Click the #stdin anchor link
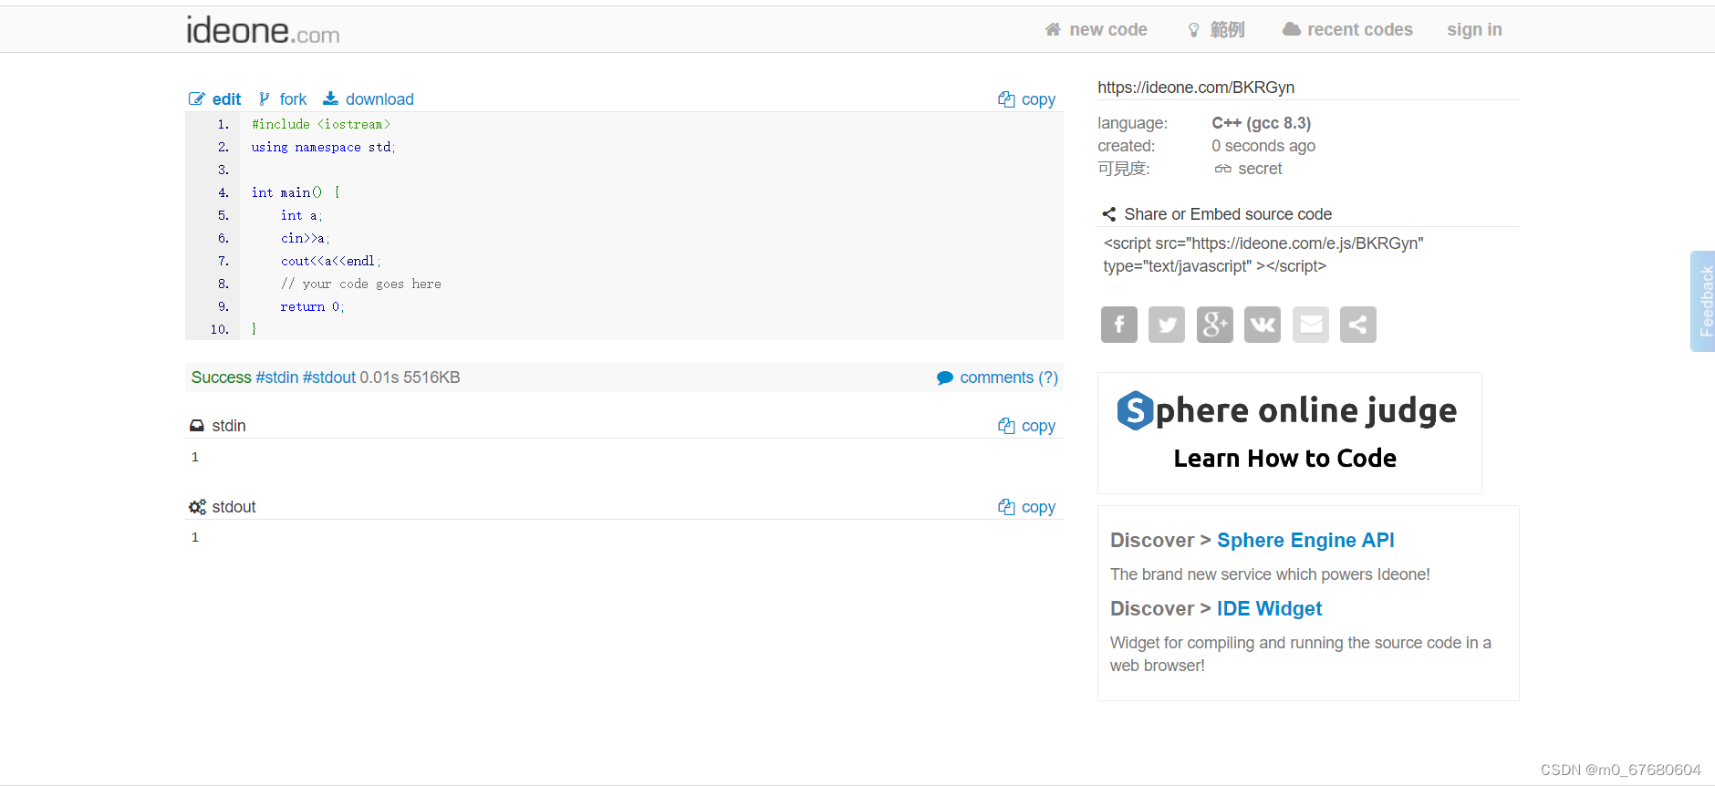Screen dimensions: 1715x786 (277, 377)
